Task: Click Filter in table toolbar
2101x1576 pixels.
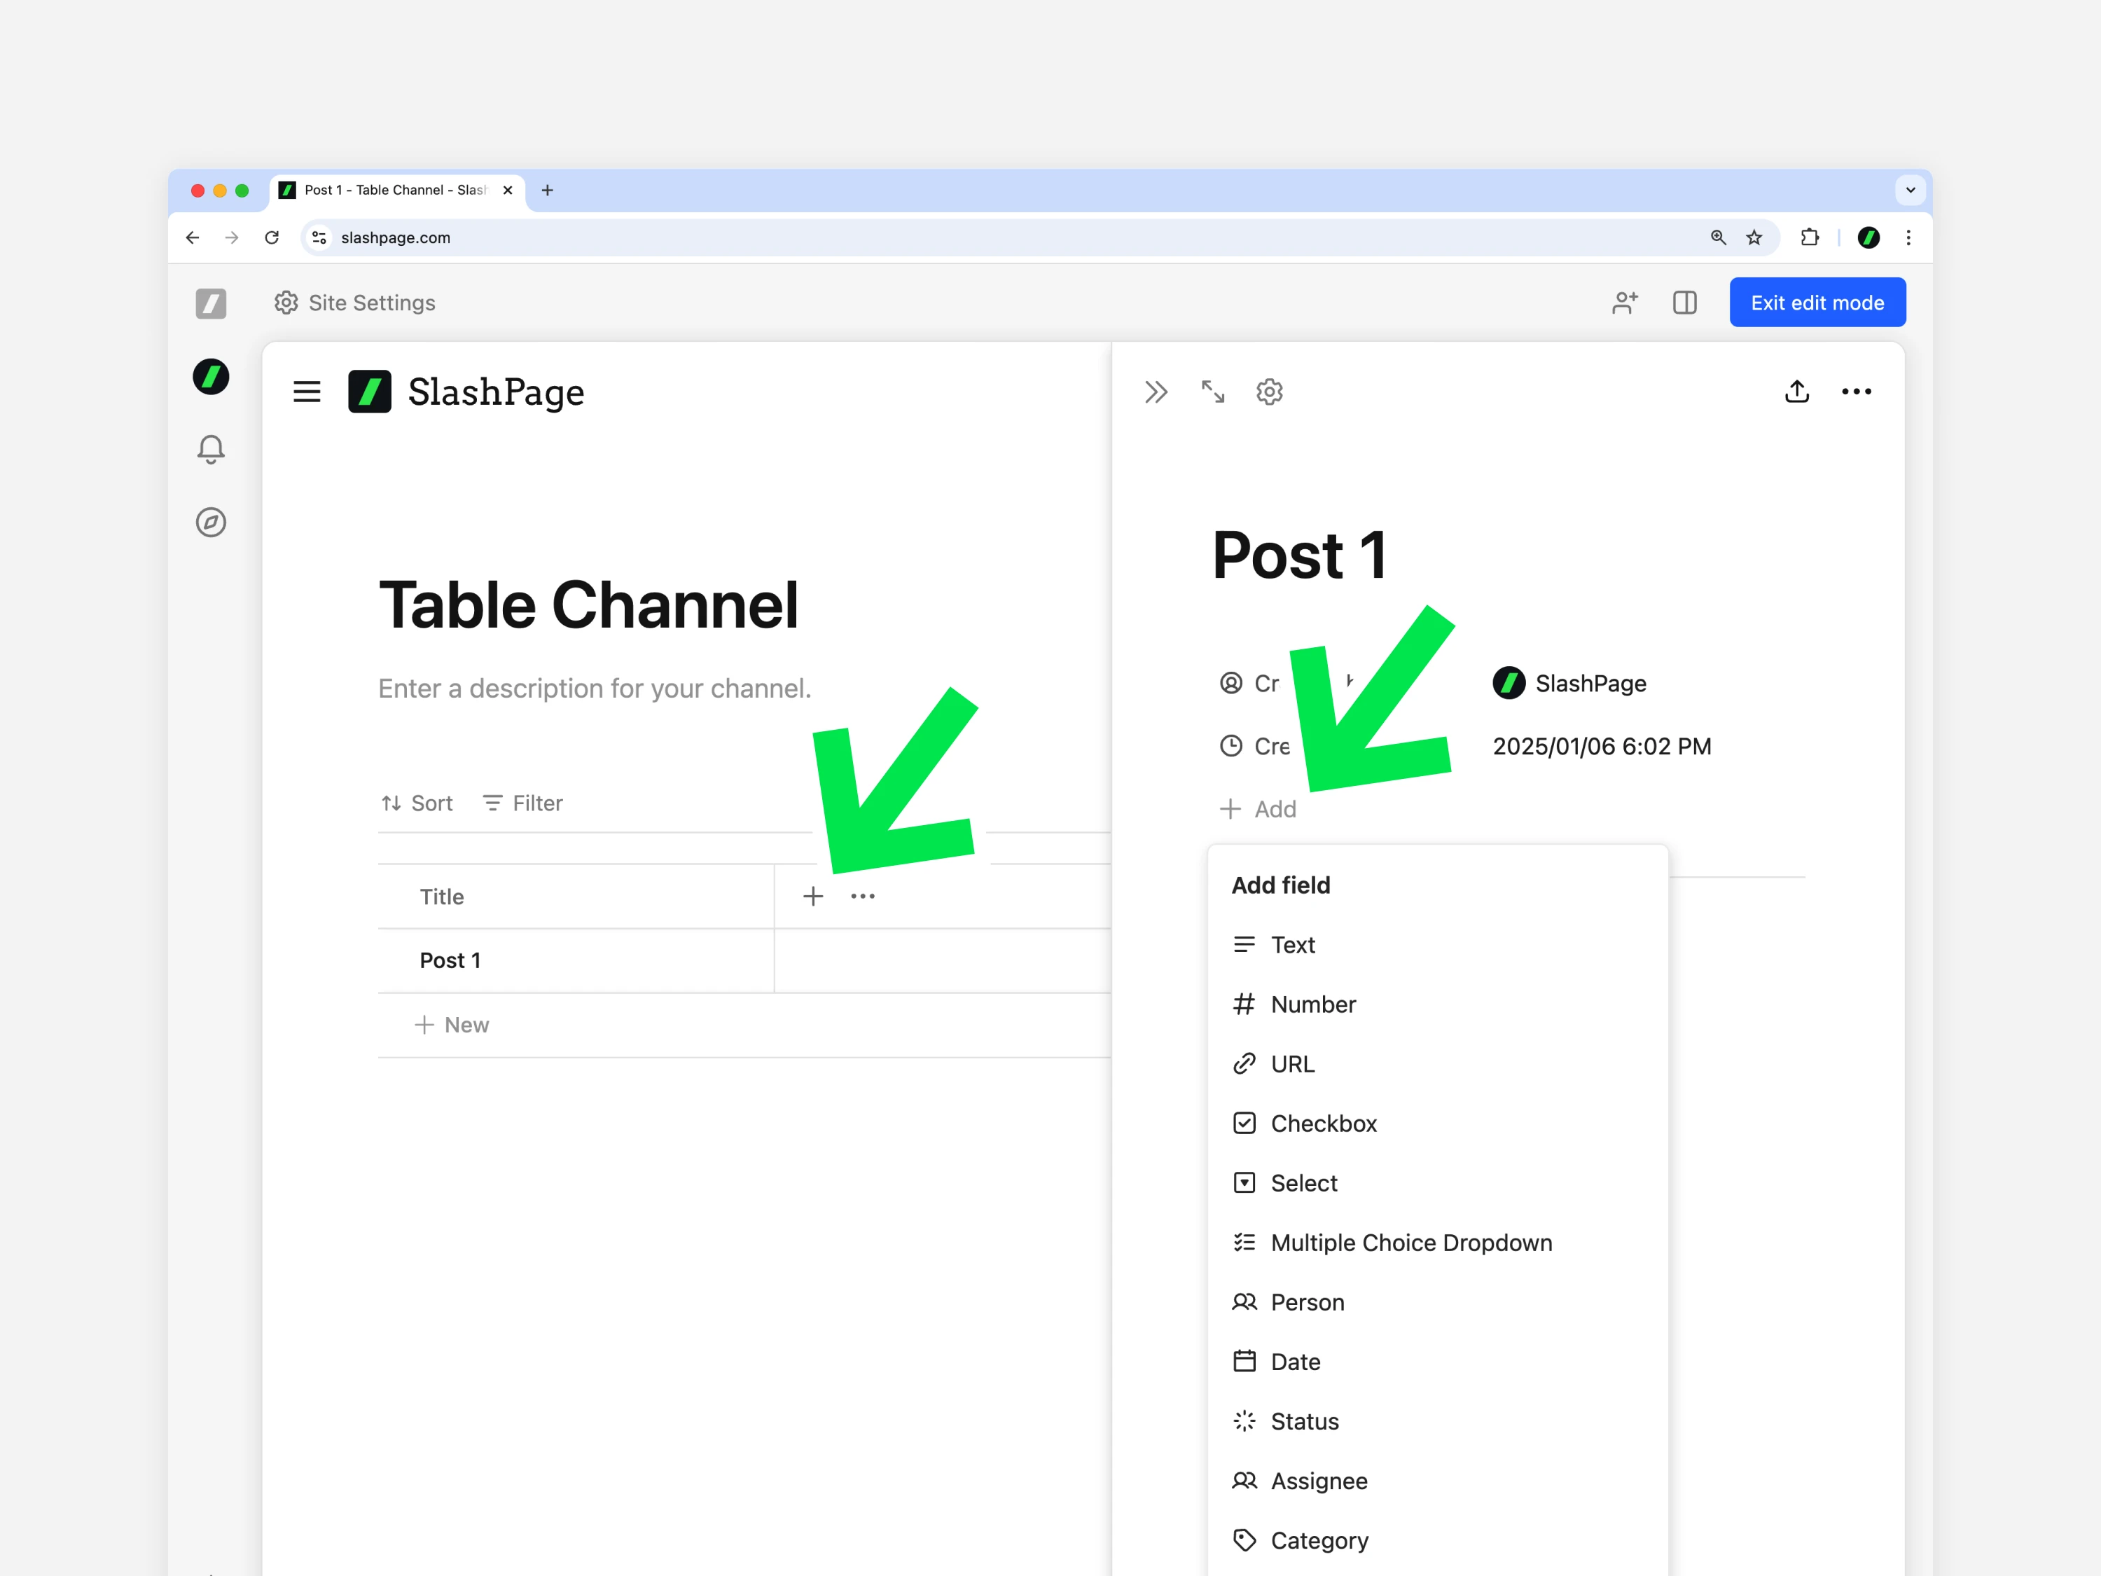Action: tap(522, 803)
